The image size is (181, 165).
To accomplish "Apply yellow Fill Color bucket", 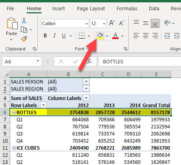I will tap(100, 36).
